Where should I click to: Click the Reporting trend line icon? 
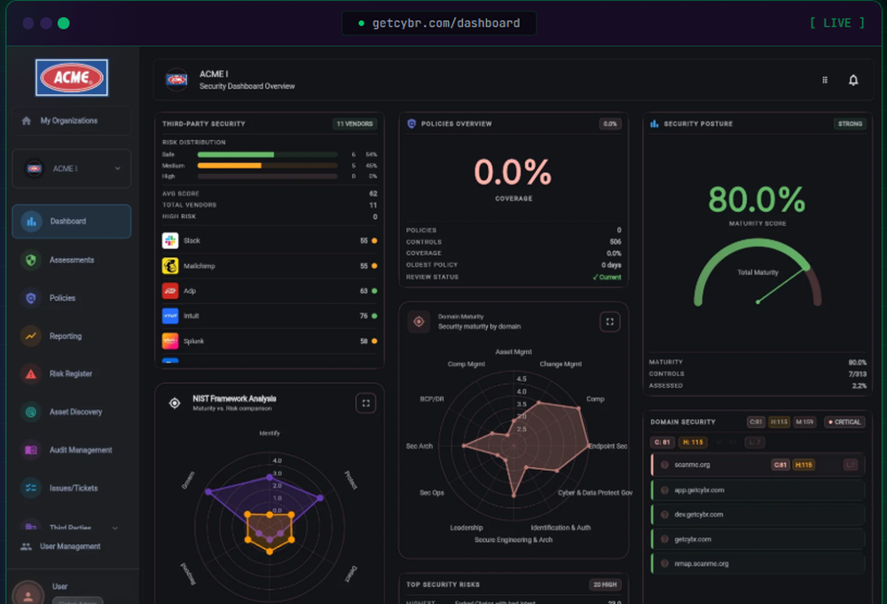pyautogui.click(x=31, y=336)
